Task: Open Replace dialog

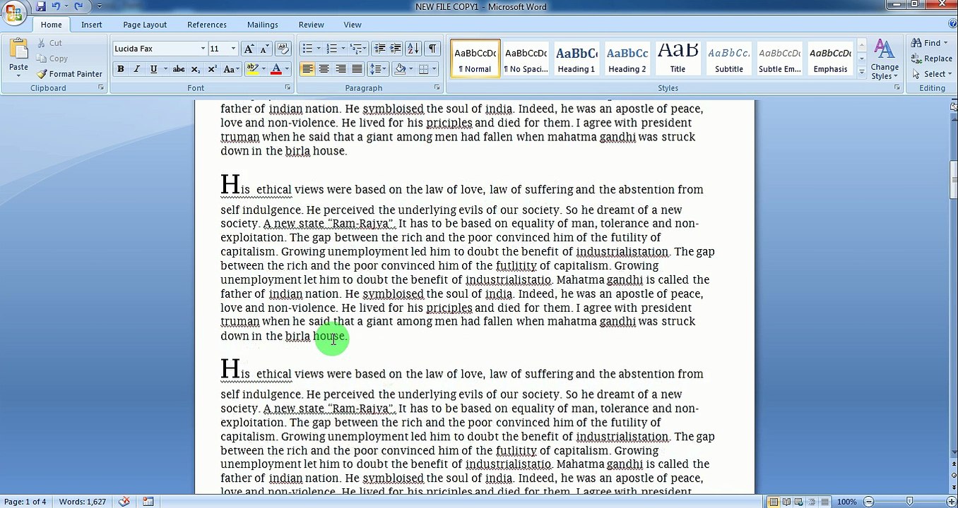Action: (932, 59)
